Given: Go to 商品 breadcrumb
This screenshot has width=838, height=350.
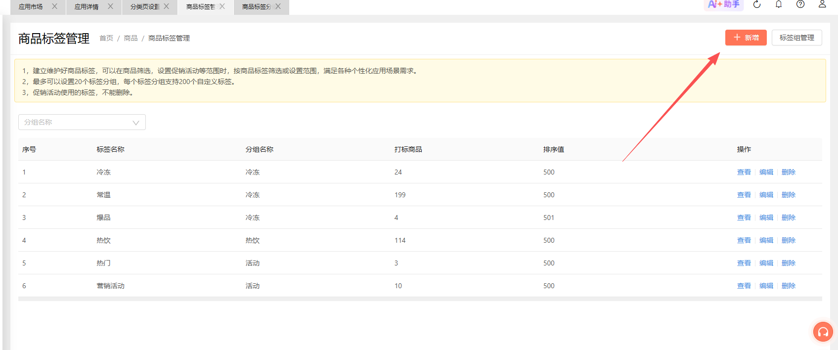Looking at the screenshot, I should click(131, 38).
